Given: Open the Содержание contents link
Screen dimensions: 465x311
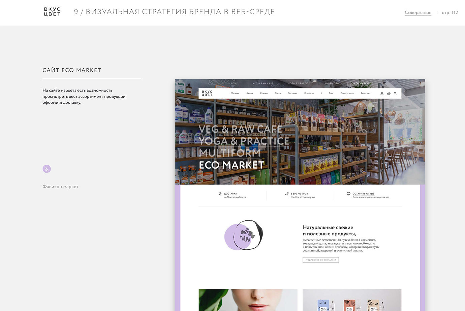Looking at the screenshot, I should pos(418,12).
